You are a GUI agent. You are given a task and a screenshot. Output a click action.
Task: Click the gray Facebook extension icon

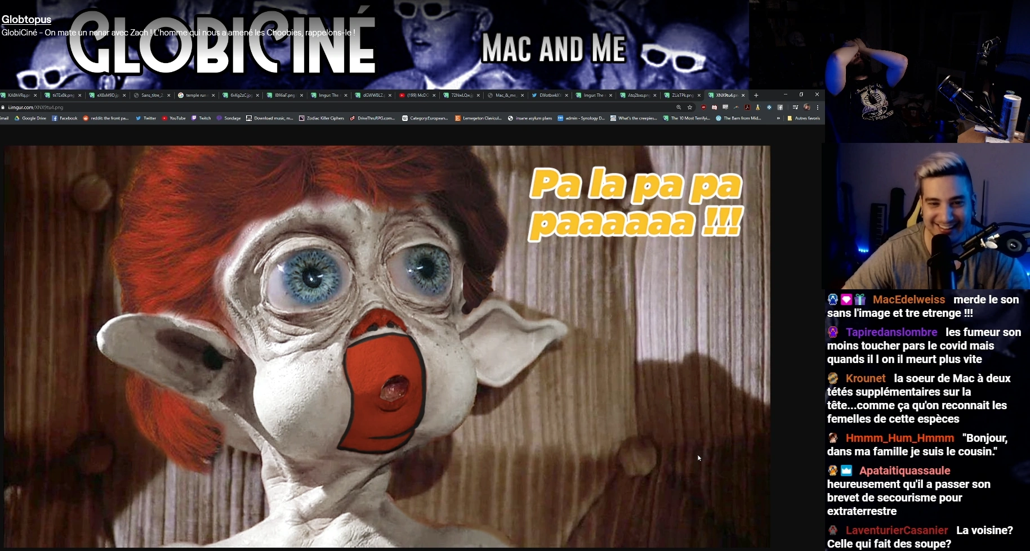coord(780,107)
